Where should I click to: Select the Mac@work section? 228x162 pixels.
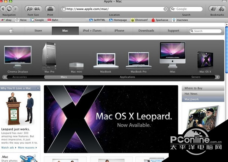coord(203,99)
